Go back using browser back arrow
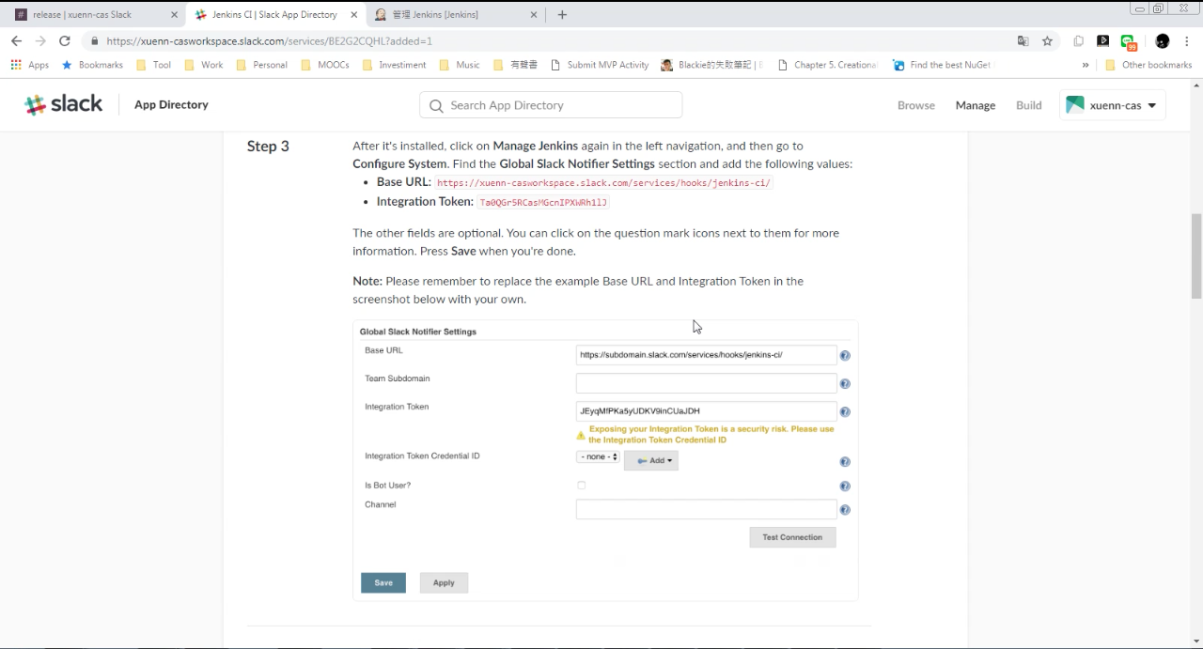This screenshot has height=649, width=1203. [x=16, y=41]
